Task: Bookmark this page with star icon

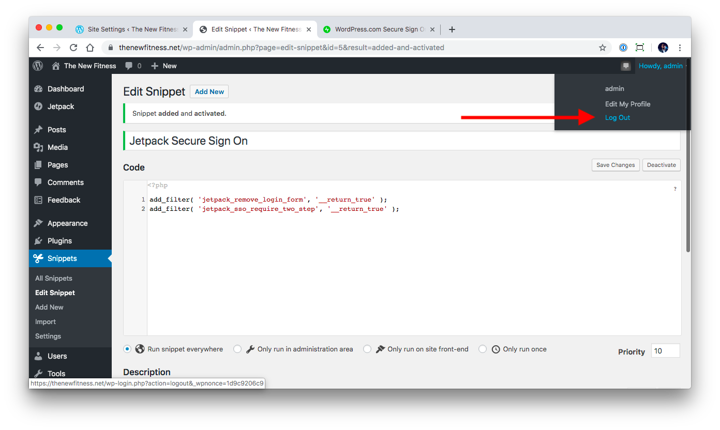Action: (603, 48)
